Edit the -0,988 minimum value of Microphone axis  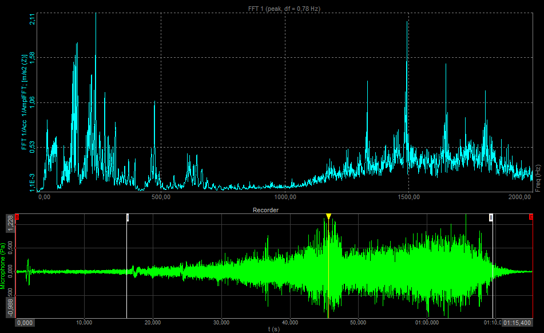tap(10, 308)
